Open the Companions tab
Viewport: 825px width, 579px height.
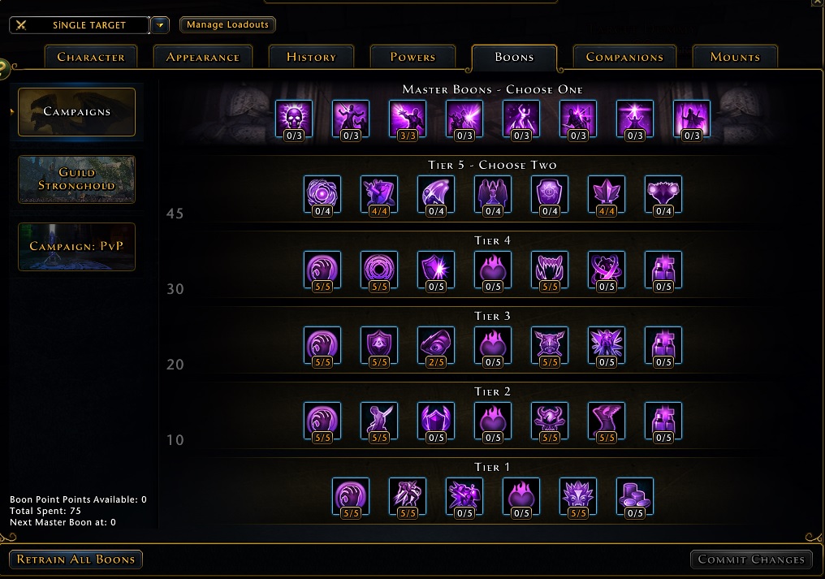tap(624, 57)
